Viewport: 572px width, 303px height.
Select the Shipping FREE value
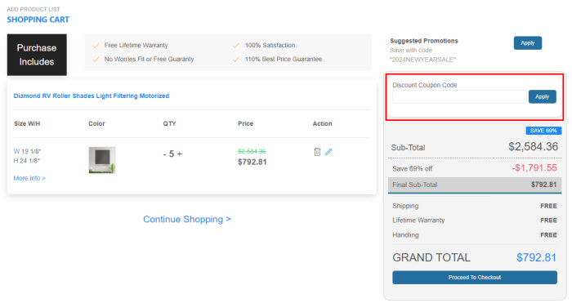click(x=548, y=206)
